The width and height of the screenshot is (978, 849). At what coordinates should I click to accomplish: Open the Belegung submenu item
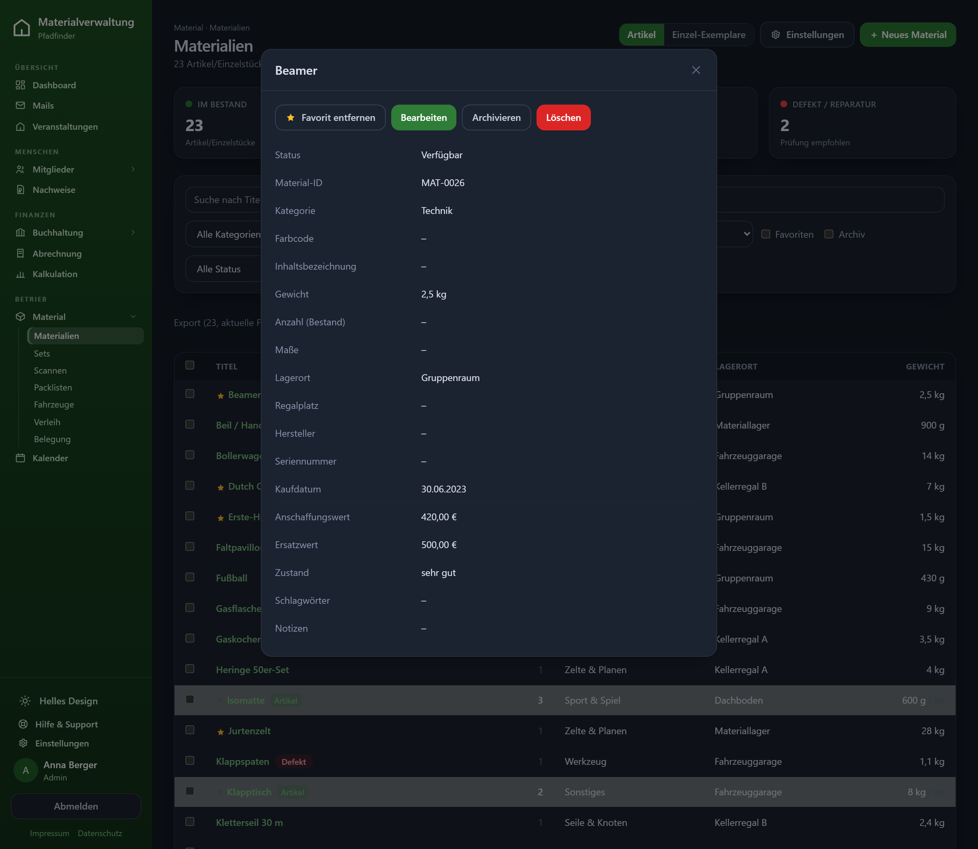point(52,439)
